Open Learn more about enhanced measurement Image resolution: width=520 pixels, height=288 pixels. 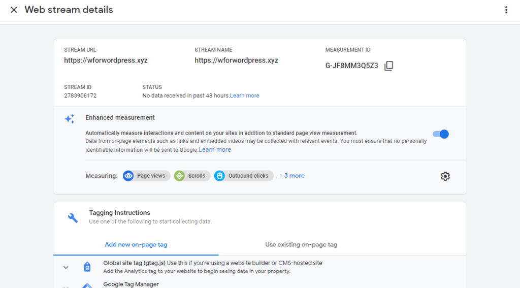pyautogui.click(x=215, y=150)
